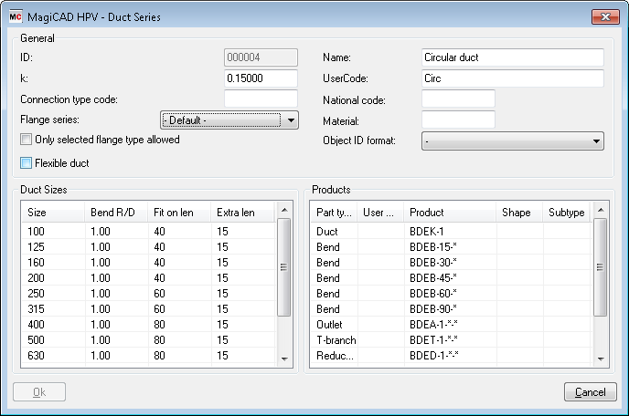Screen dimensions: 629x416
Task: Select the Bend product BDEB-60-*
Action: pyautogui.click(x=451, y=294)
